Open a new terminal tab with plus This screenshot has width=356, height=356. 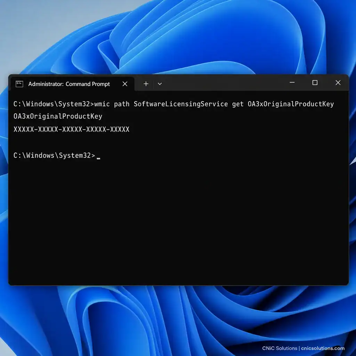(146, 84)
